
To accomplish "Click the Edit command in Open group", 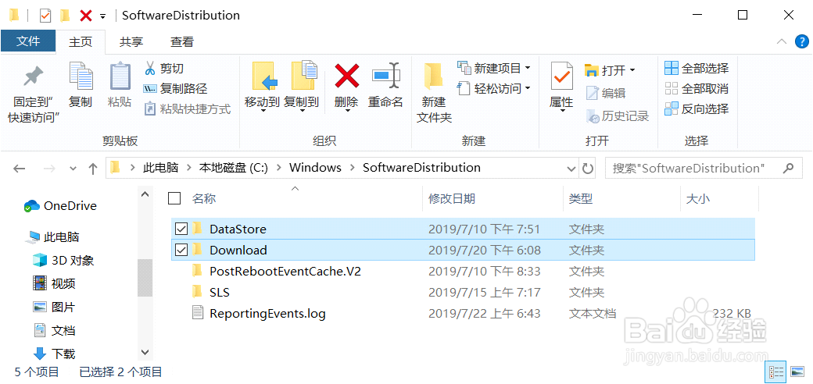I will pyautogui.click(x=606, y=93).
